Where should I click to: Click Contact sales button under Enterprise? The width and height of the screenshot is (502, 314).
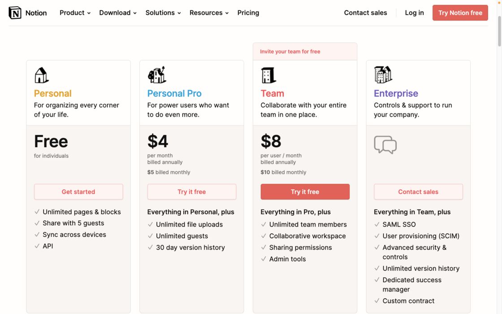[418, 192]
